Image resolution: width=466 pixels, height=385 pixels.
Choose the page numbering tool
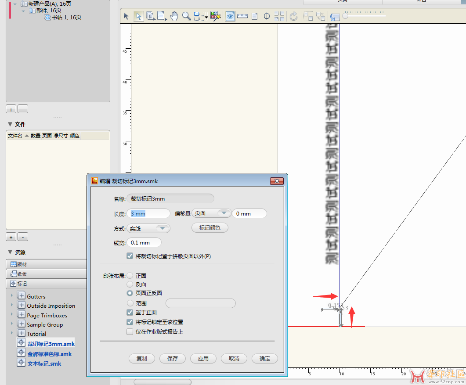pos(151,16)
